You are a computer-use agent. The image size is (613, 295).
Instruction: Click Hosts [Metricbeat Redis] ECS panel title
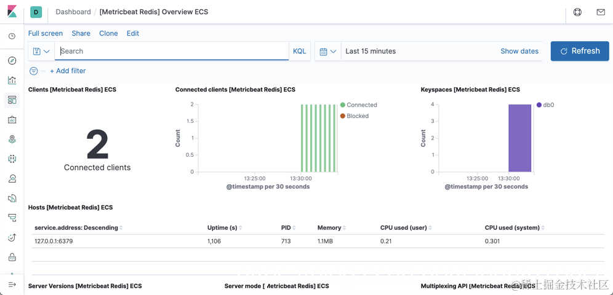(x=70, y=207)
